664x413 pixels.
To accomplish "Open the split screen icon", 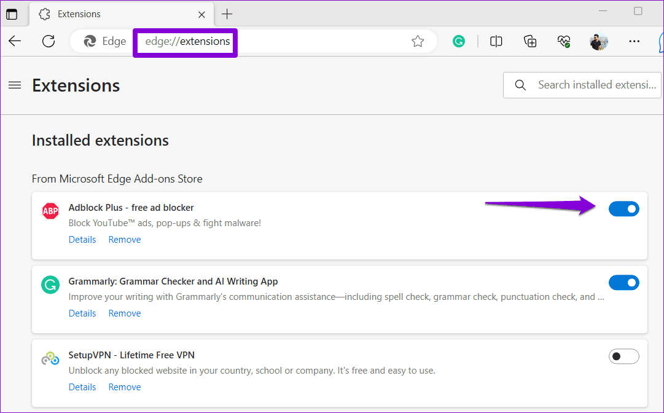I will coord(496,41).
